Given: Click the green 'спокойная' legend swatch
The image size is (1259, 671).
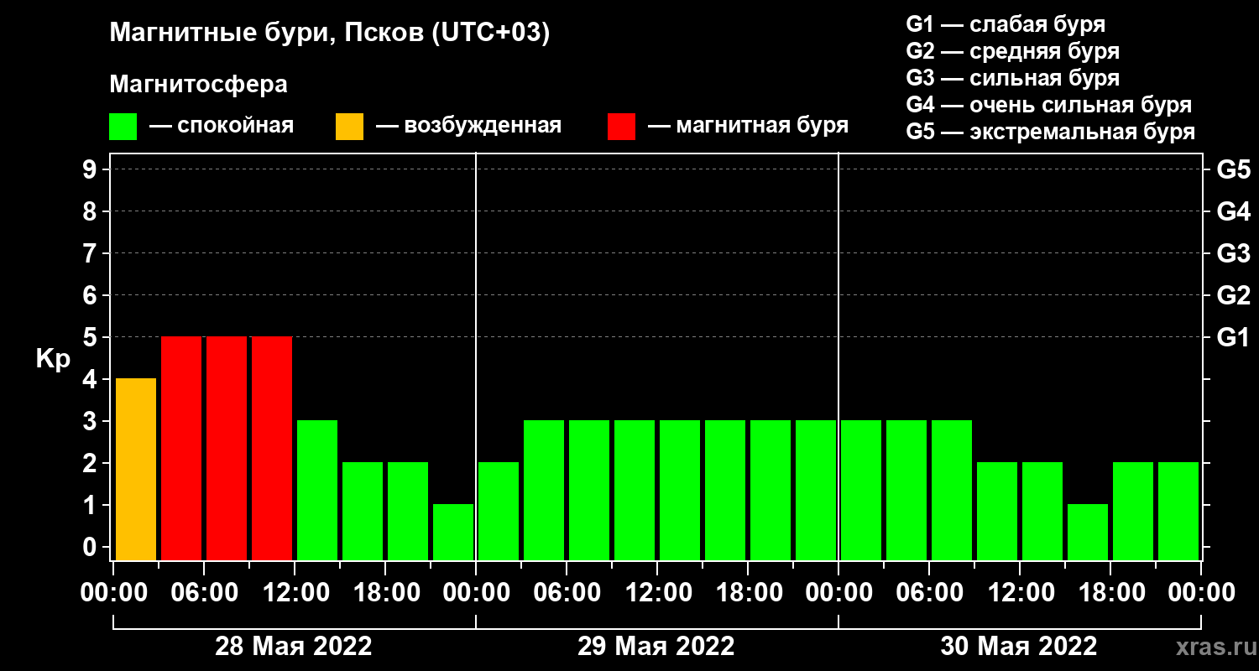Looking at the screenshot, I should (123, 127).
